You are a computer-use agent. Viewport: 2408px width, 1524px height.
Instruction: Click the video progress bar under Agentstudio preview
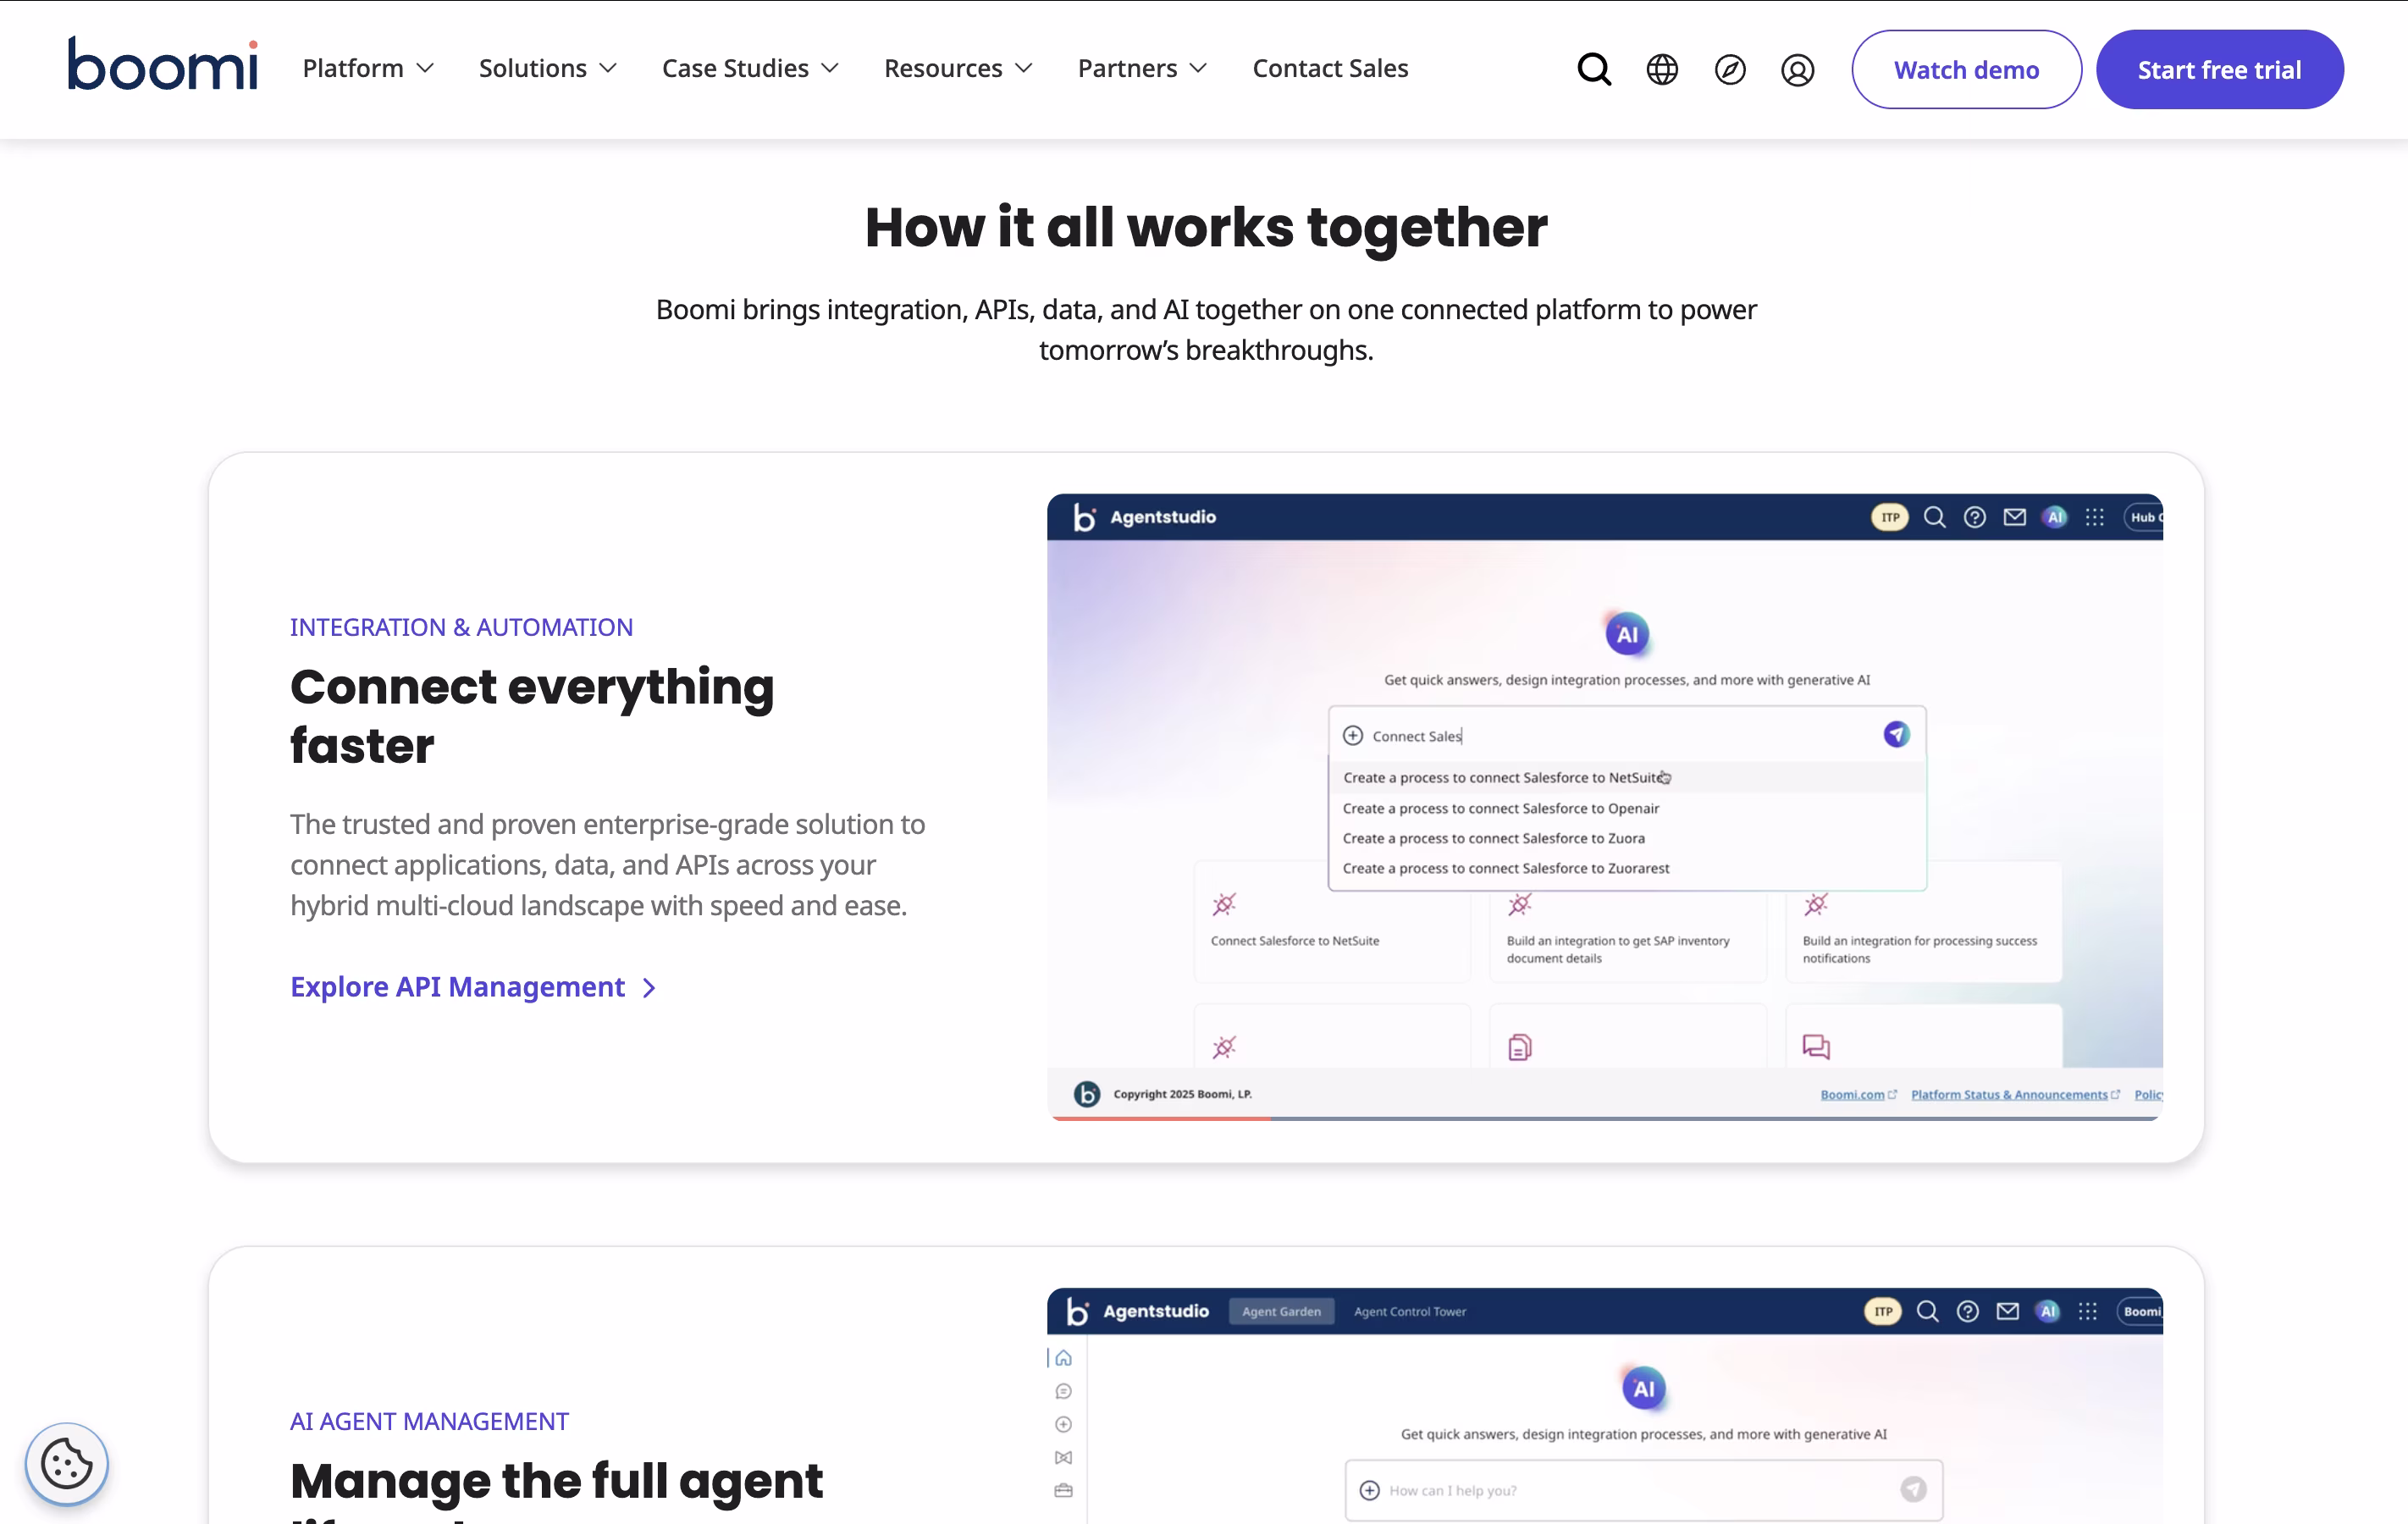tap(1604, 1118)
